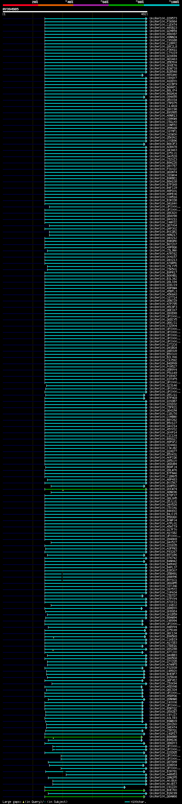Select the UniRef100_A1DDY0 label

pos(163,81)
